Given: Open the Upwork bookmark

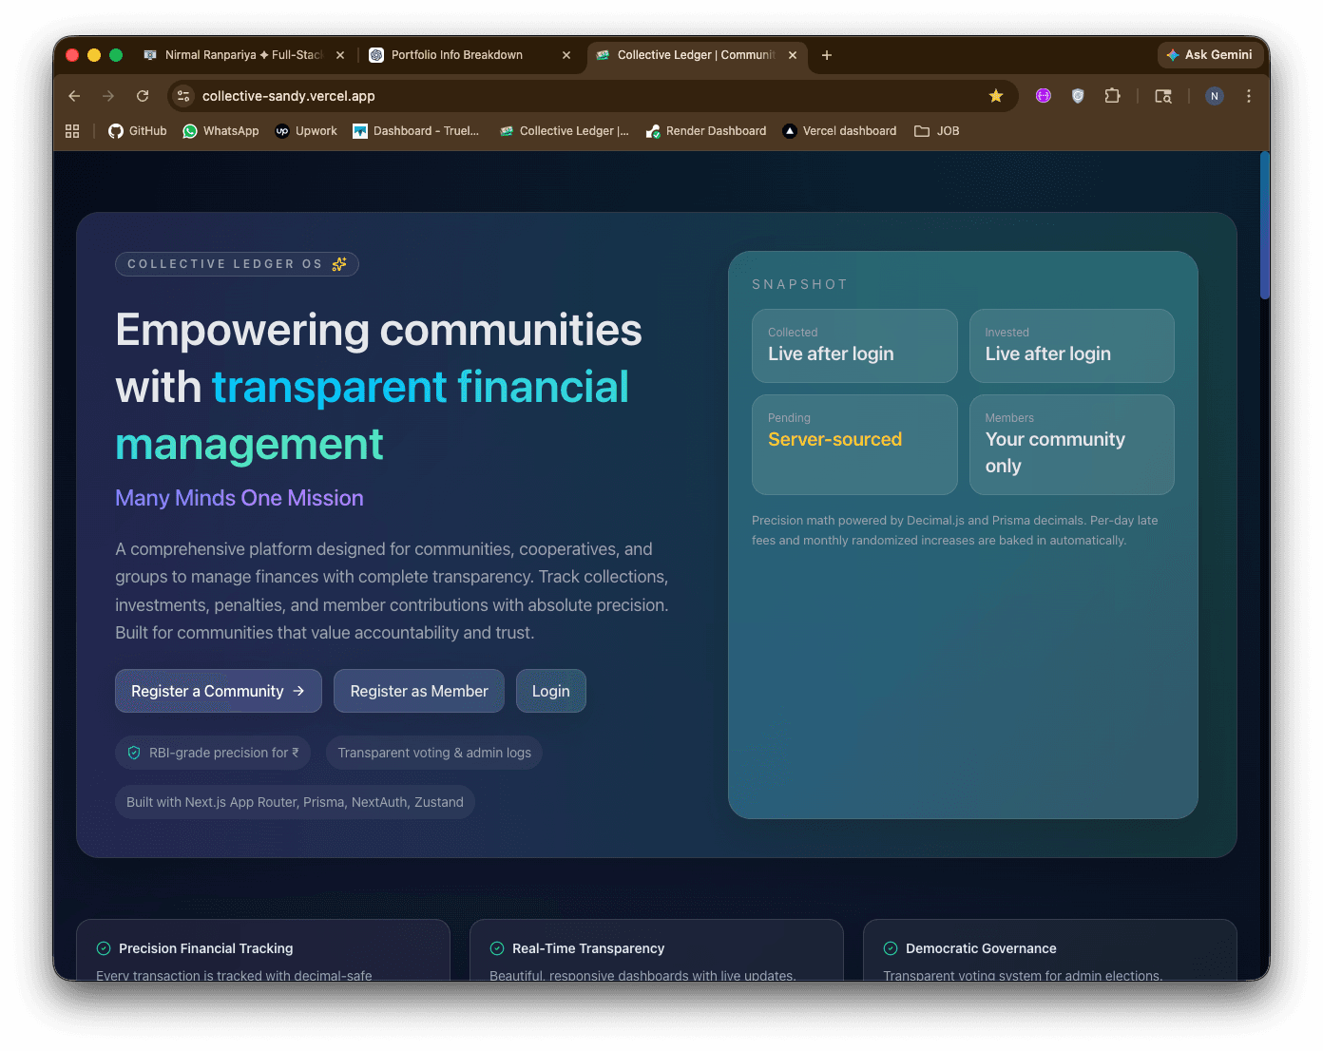Looking at the screenshot, I should [x=306, y=131].
